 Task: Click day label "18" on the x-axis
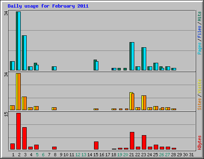point(114,155)
